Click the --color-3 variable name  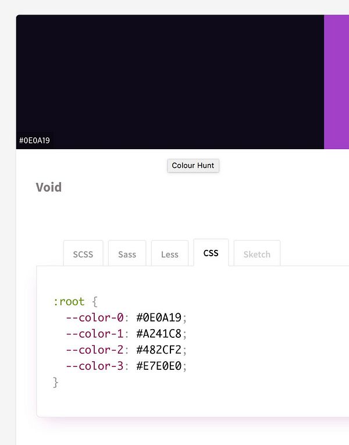(x=95, y=366)
